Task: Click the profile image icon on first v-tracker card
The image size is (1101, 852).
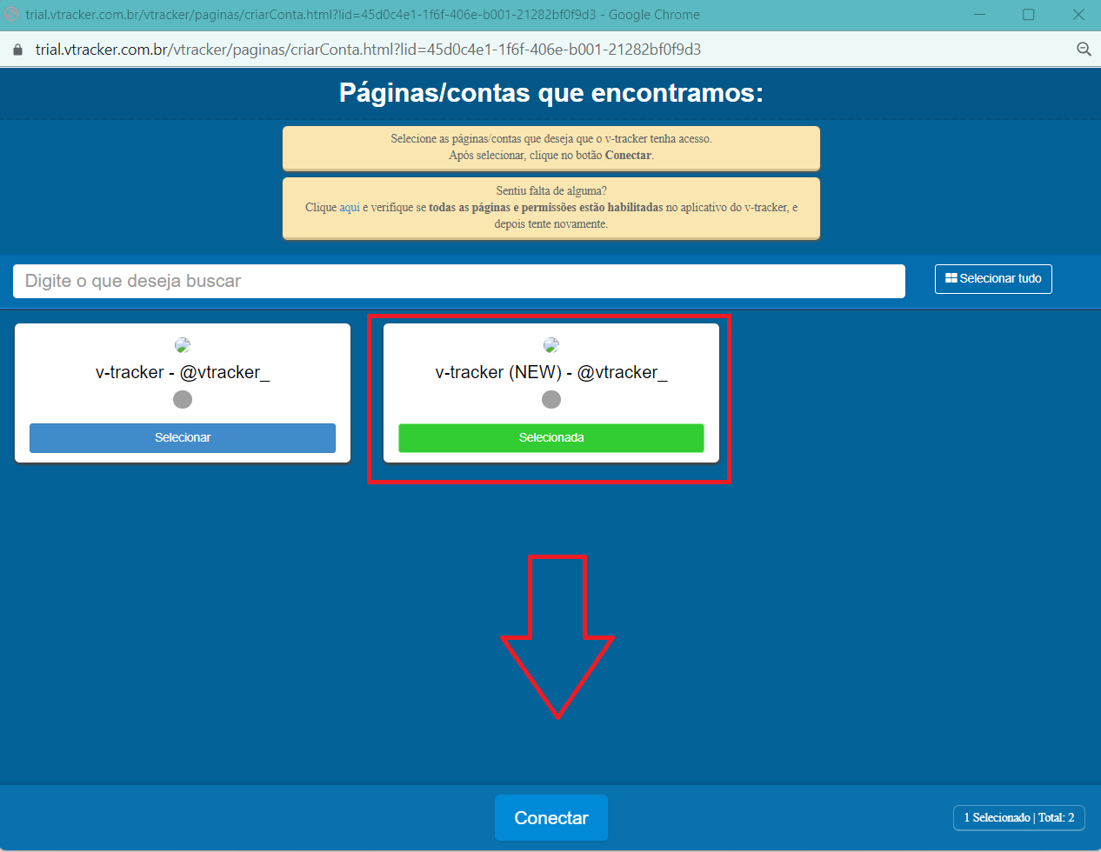Action: [x=183, y=345]
